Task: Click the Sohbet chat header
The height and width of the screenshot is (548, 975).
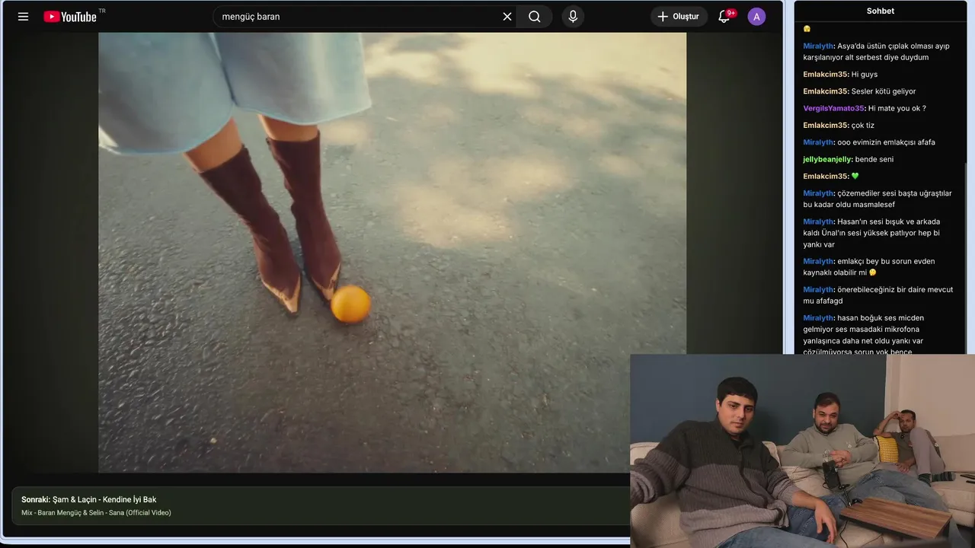Action: coord(881,11)
